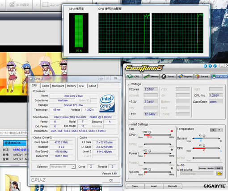Open the CPU tab in EasyTune6

coord(133,76)
